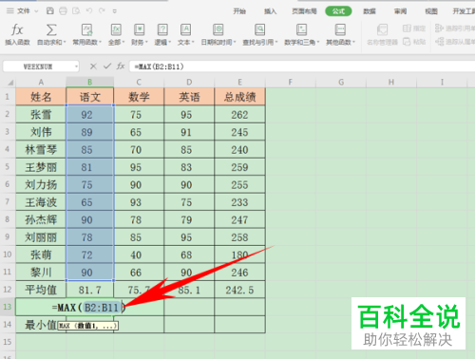Click the MAX function tooltip hint
The height and width of the screenshot is (359, 475).
[x=87, y=326]
